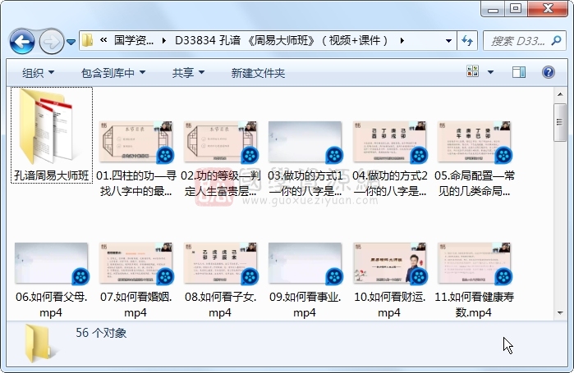
Task: Open the 组织 menu
Action: pos(39,73)
